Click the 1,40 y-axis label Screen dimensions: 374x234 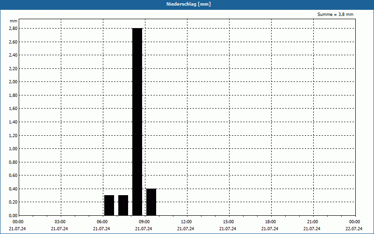(x=14, y=122)
